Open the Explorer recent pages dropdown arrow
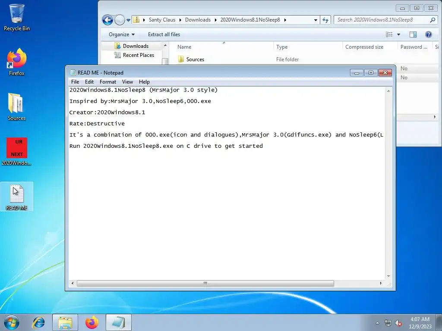442x331 pixels. [128, 20]
